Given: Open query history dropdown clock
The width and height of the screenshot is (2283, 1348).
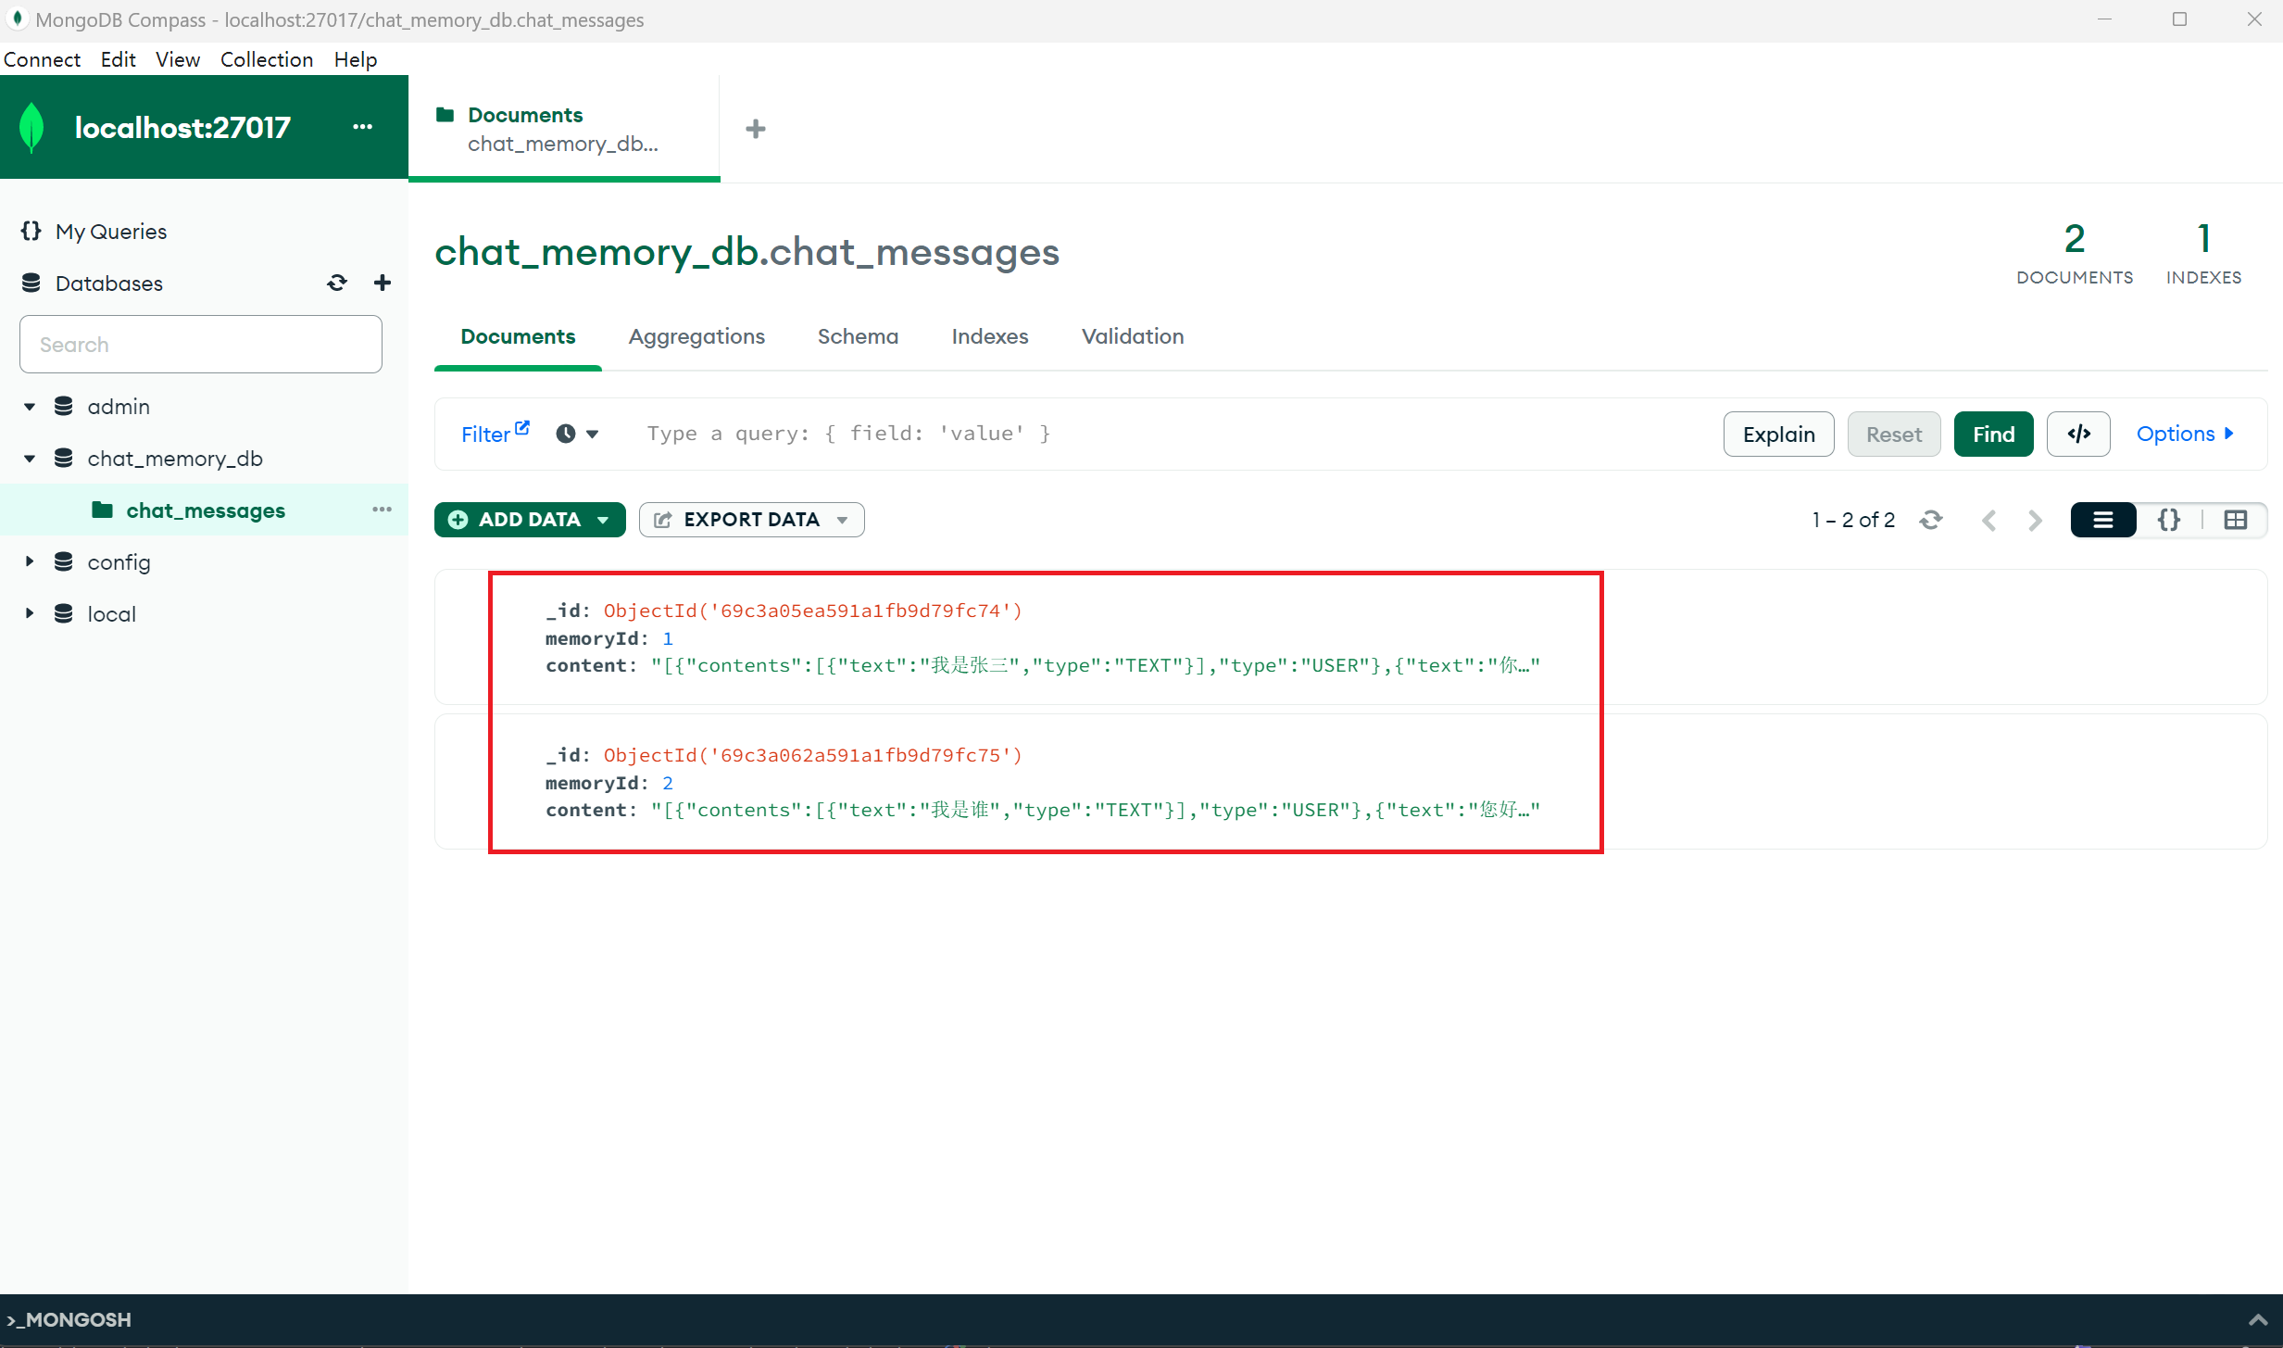Looking at the screenshot, I should (x=576, y=434).
